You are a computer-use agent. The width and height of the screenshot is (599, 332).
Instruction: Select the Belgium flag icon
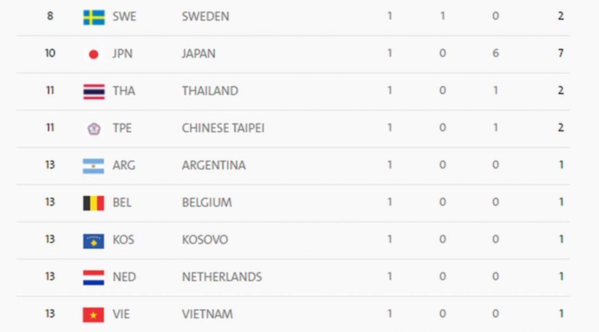94,203
